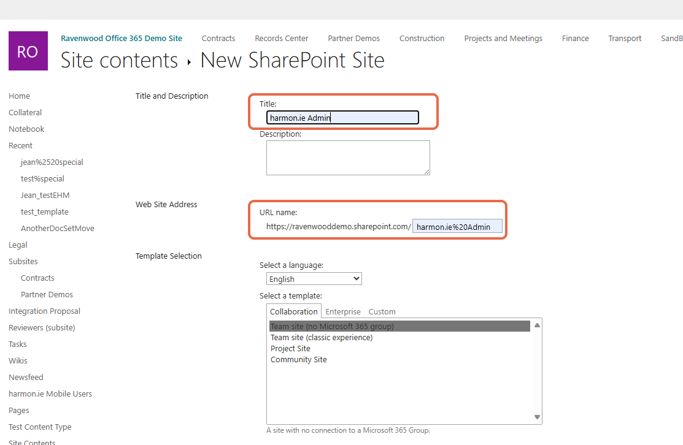683x445 pixels.
Task: Pick the Community Site template
Action: 298,359
